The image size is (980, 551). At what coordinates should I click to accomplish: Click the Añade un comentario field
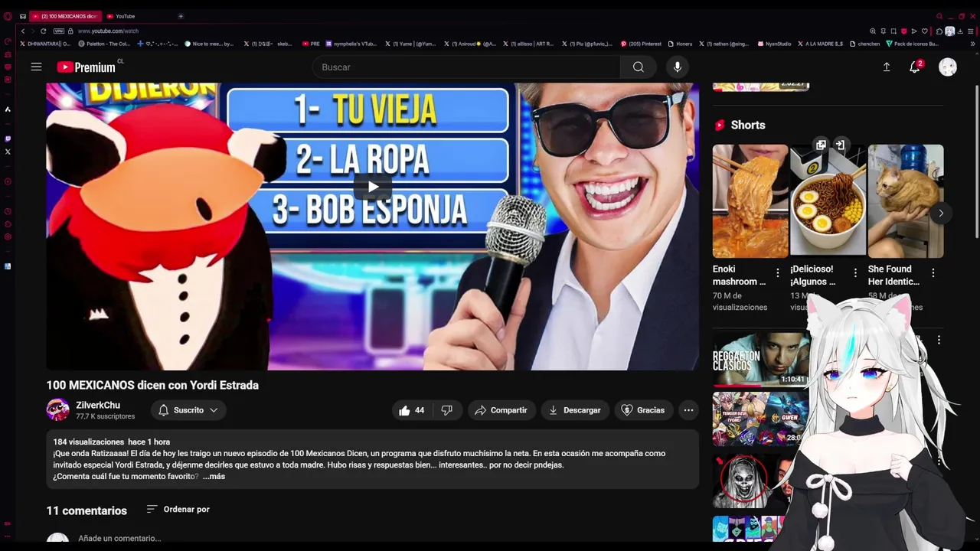point(119,538)
